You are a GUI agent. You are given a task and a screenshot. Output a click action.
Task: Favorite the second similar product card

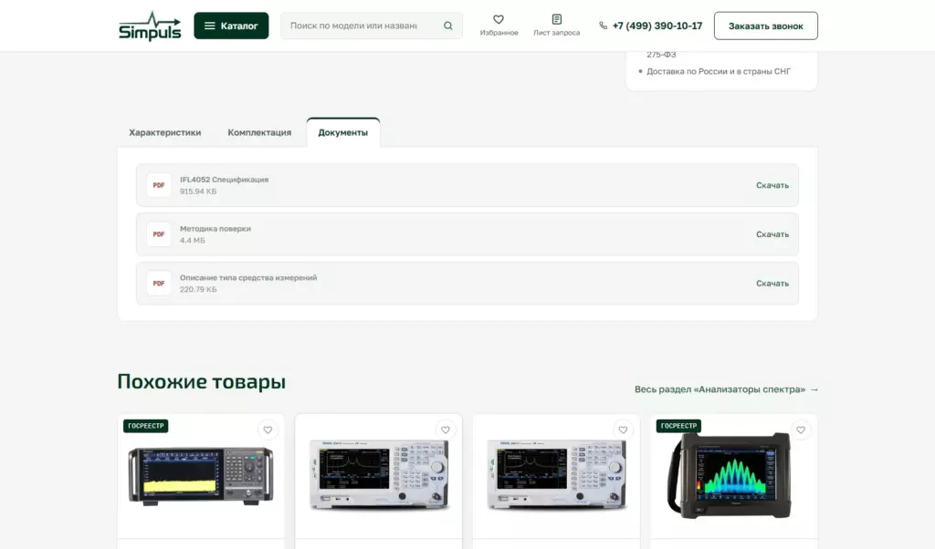click(446, 430)
